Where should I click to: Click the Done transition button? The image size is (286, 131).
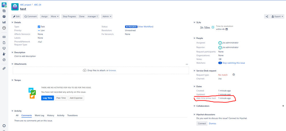click(82, 16)
